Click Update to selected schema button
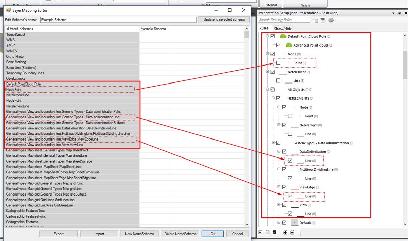 tap(224, 20)
